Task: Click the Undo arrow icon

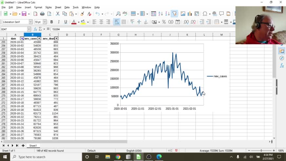Action: pyautogui.click(x=98, y=14)
